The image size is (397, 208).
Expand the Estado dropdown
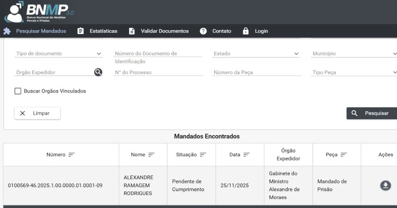256,54
